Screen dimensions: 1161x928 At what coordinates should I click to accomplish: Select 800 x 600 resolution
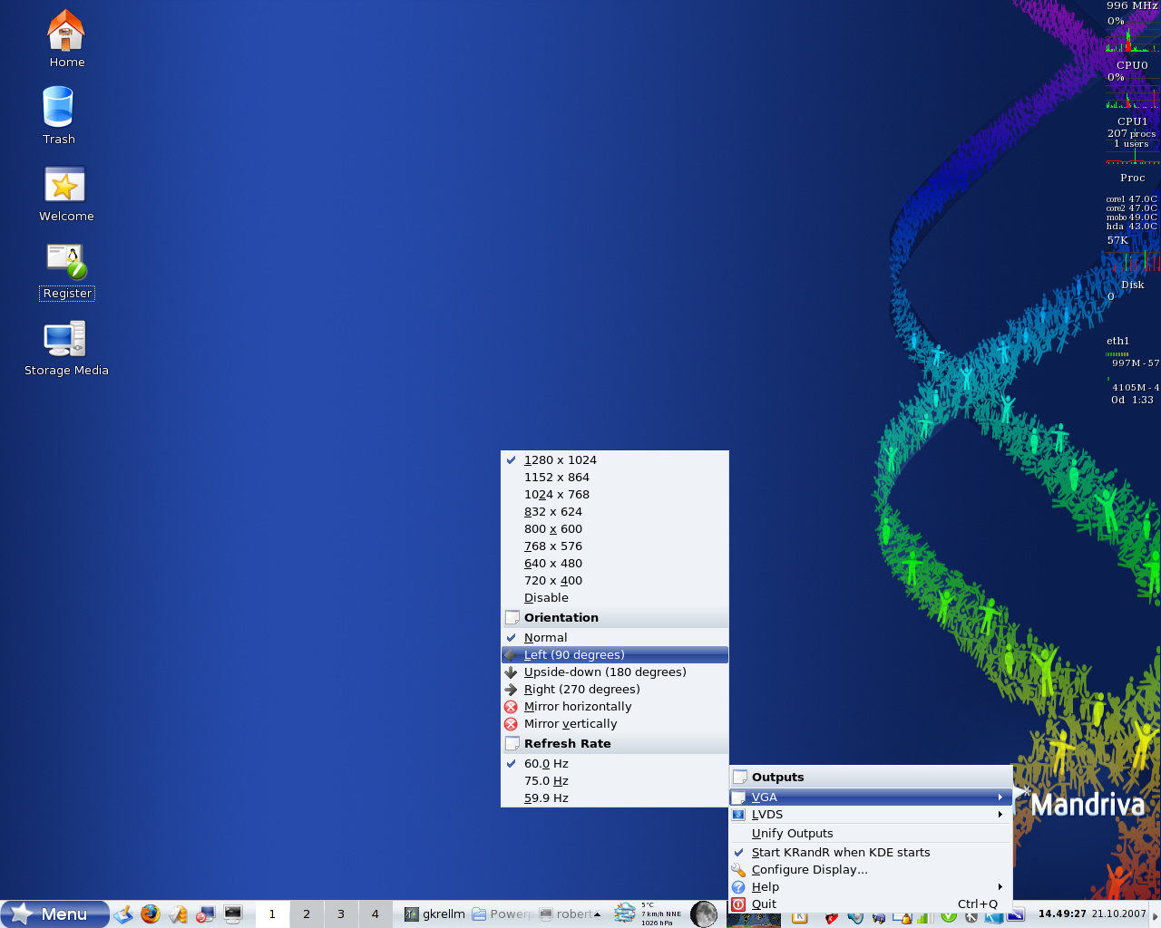point(615,529)
